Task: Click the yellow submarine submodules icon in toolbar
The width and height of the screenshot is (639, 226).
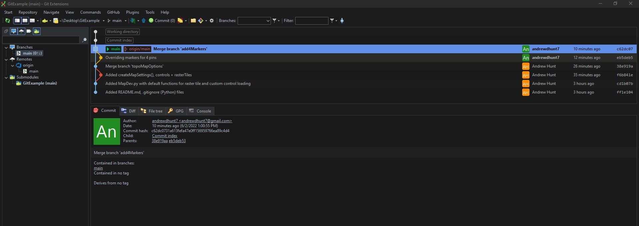Action: [45, 21]
